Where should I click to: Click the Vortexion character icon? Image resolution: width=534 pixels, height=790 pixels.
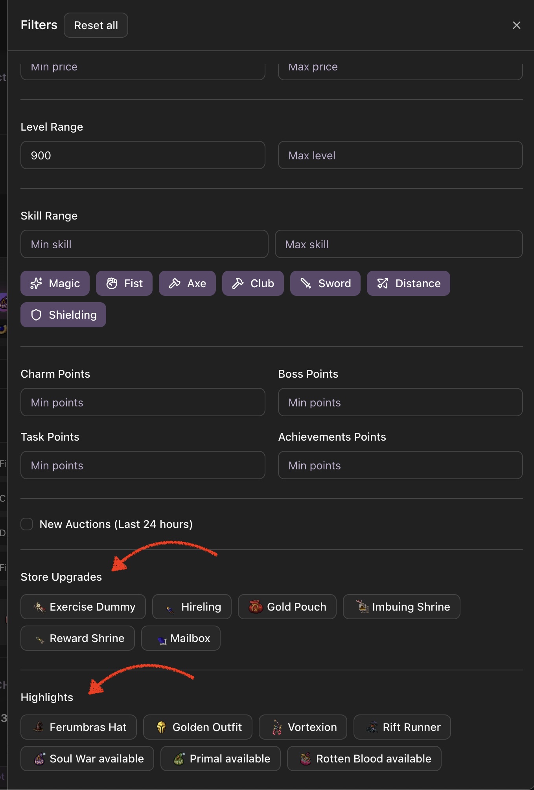[277, 727]
